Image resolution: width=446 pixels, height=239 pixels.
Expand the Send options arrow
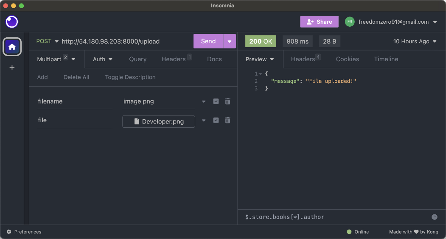(x=230, y=41)
